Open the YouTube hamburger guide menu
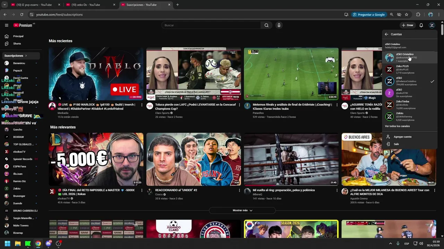 (7, 25)
